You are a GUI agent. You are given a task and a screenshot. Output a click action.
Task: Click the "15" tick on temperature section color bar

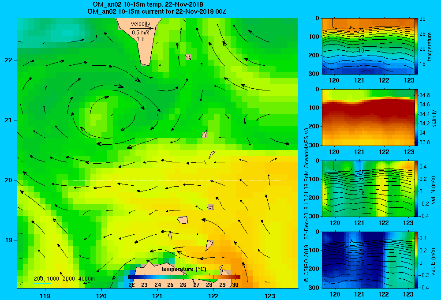(422, 64)
